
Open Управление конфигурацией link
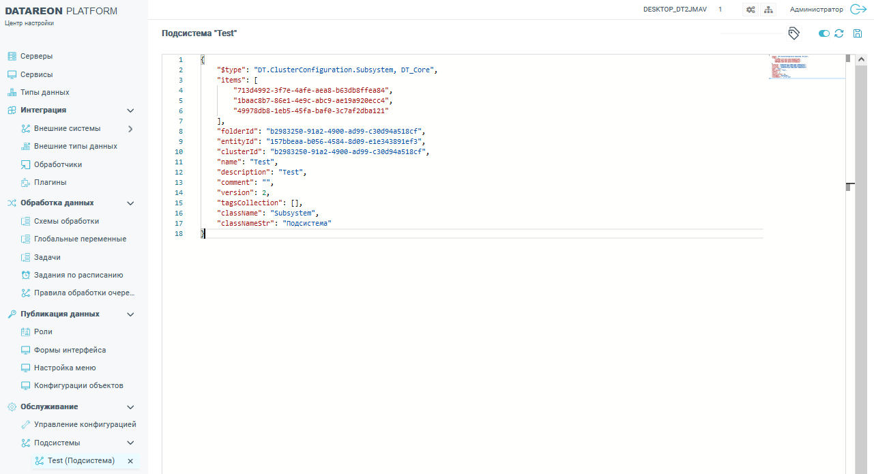(85, 425)
